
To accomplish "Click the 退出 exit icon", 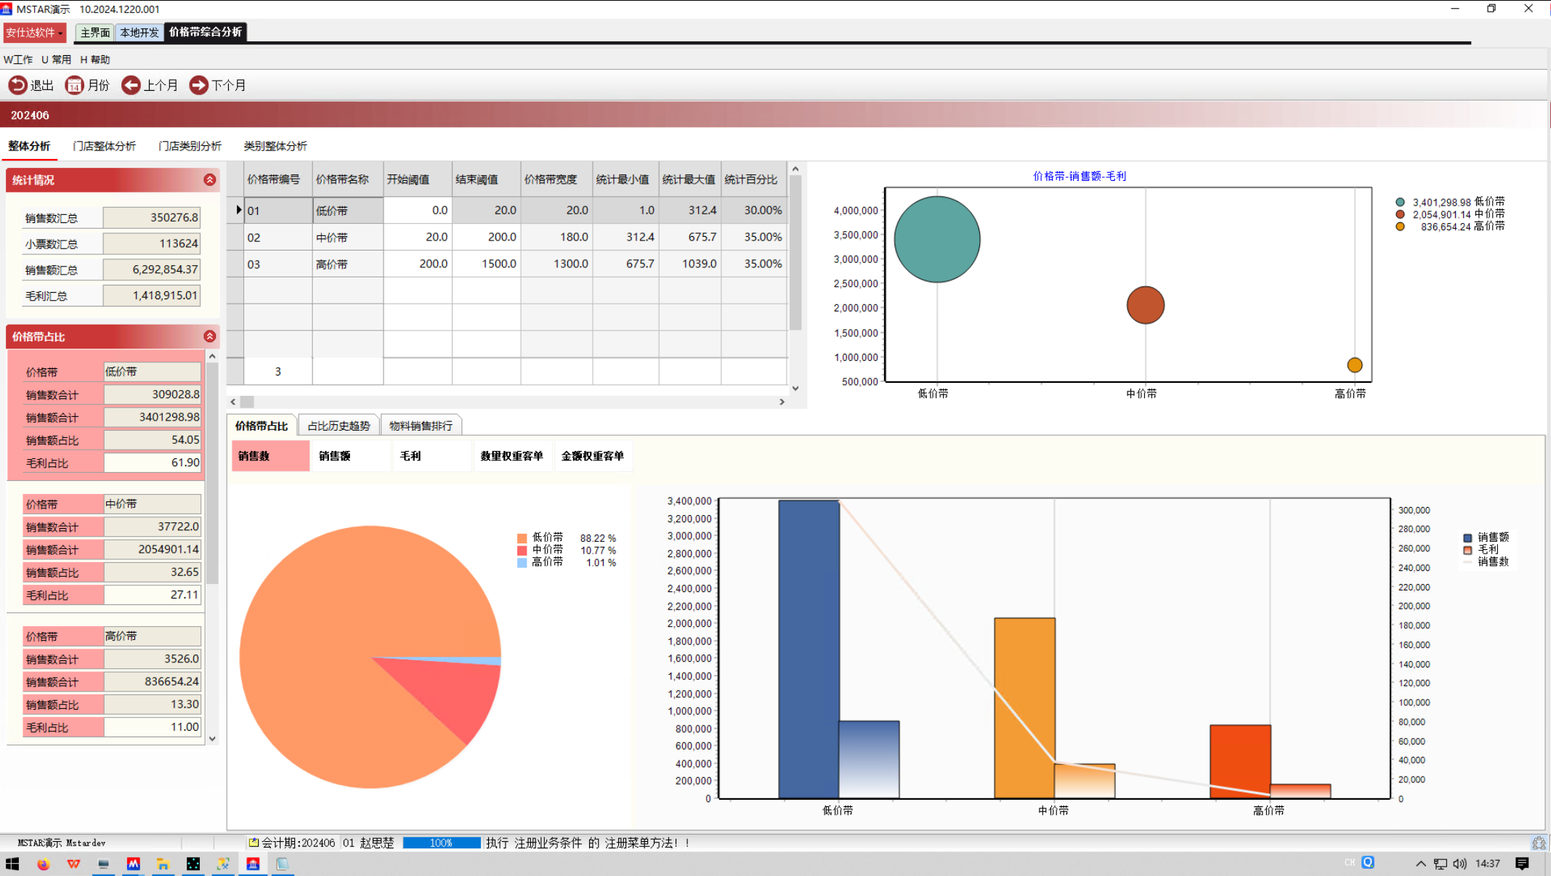I will point(17,85).
